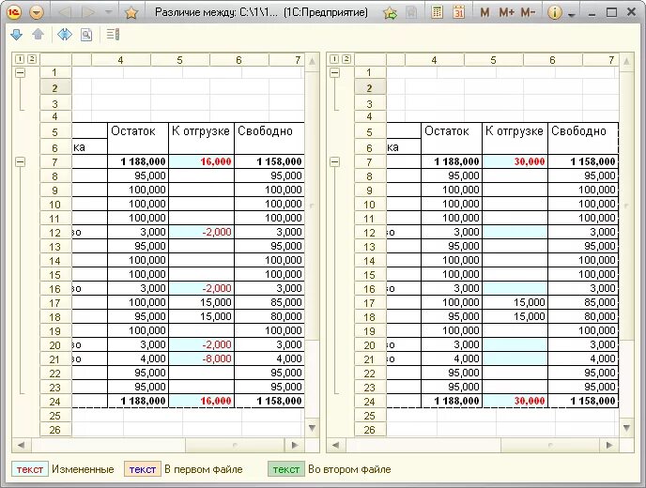Select column 5 header in left table
This screenshot has width=646, height=488.
pos(180,60)
